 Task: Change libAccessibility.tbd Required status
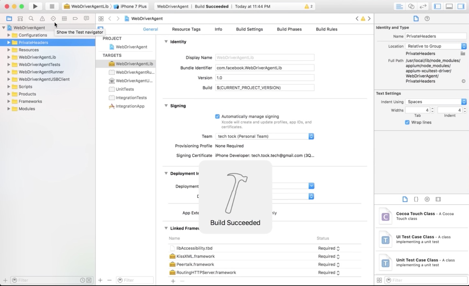(329, 248)
